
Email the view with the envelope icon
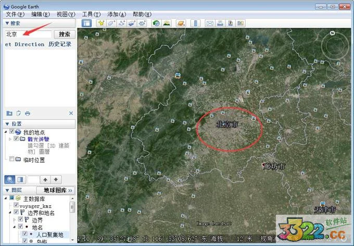pyautogui.click(x=210, y=23)
